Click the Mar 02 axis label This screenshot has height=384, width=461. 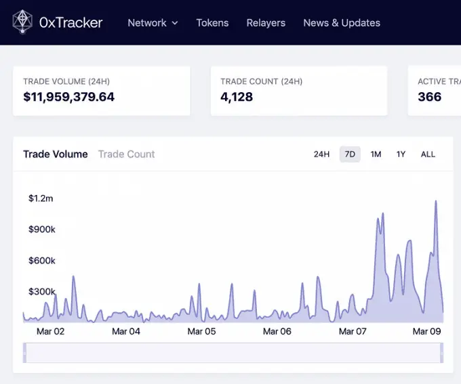51,331
